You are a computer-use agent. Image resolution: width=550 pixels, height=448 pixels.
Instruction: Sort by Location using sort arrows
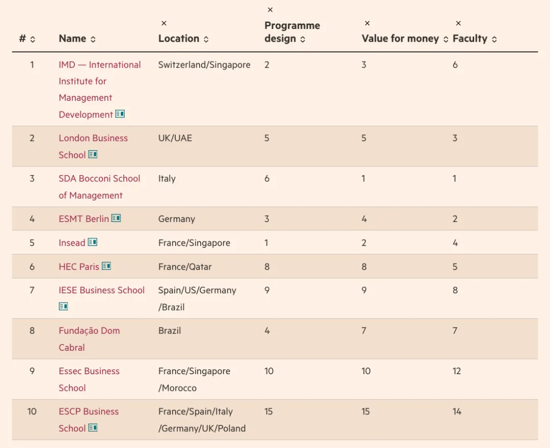click(206, 39)
